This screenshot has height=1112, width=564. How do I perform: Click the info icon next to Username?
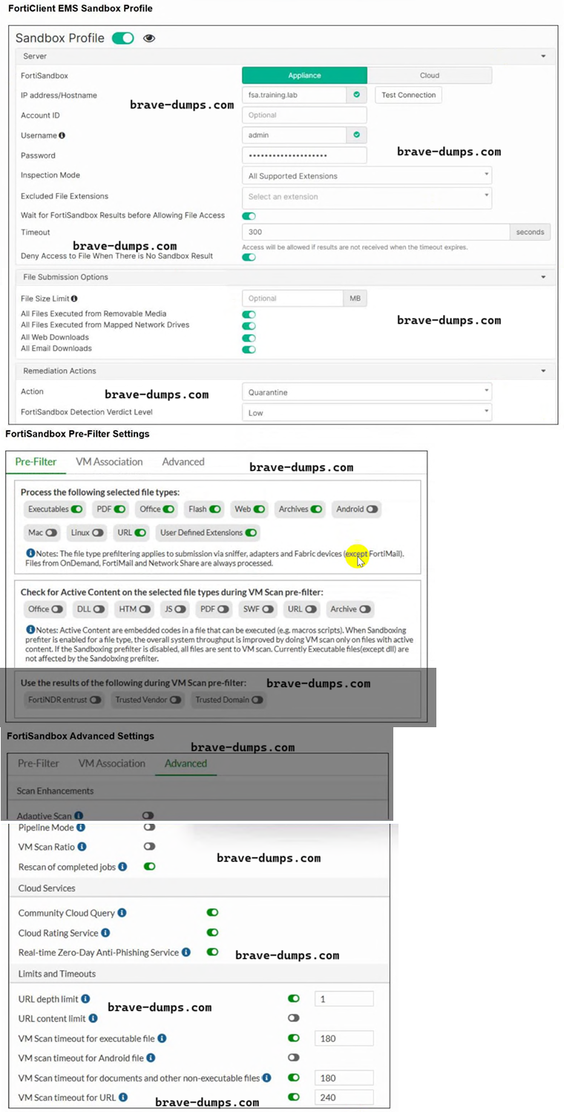point(62,136)
